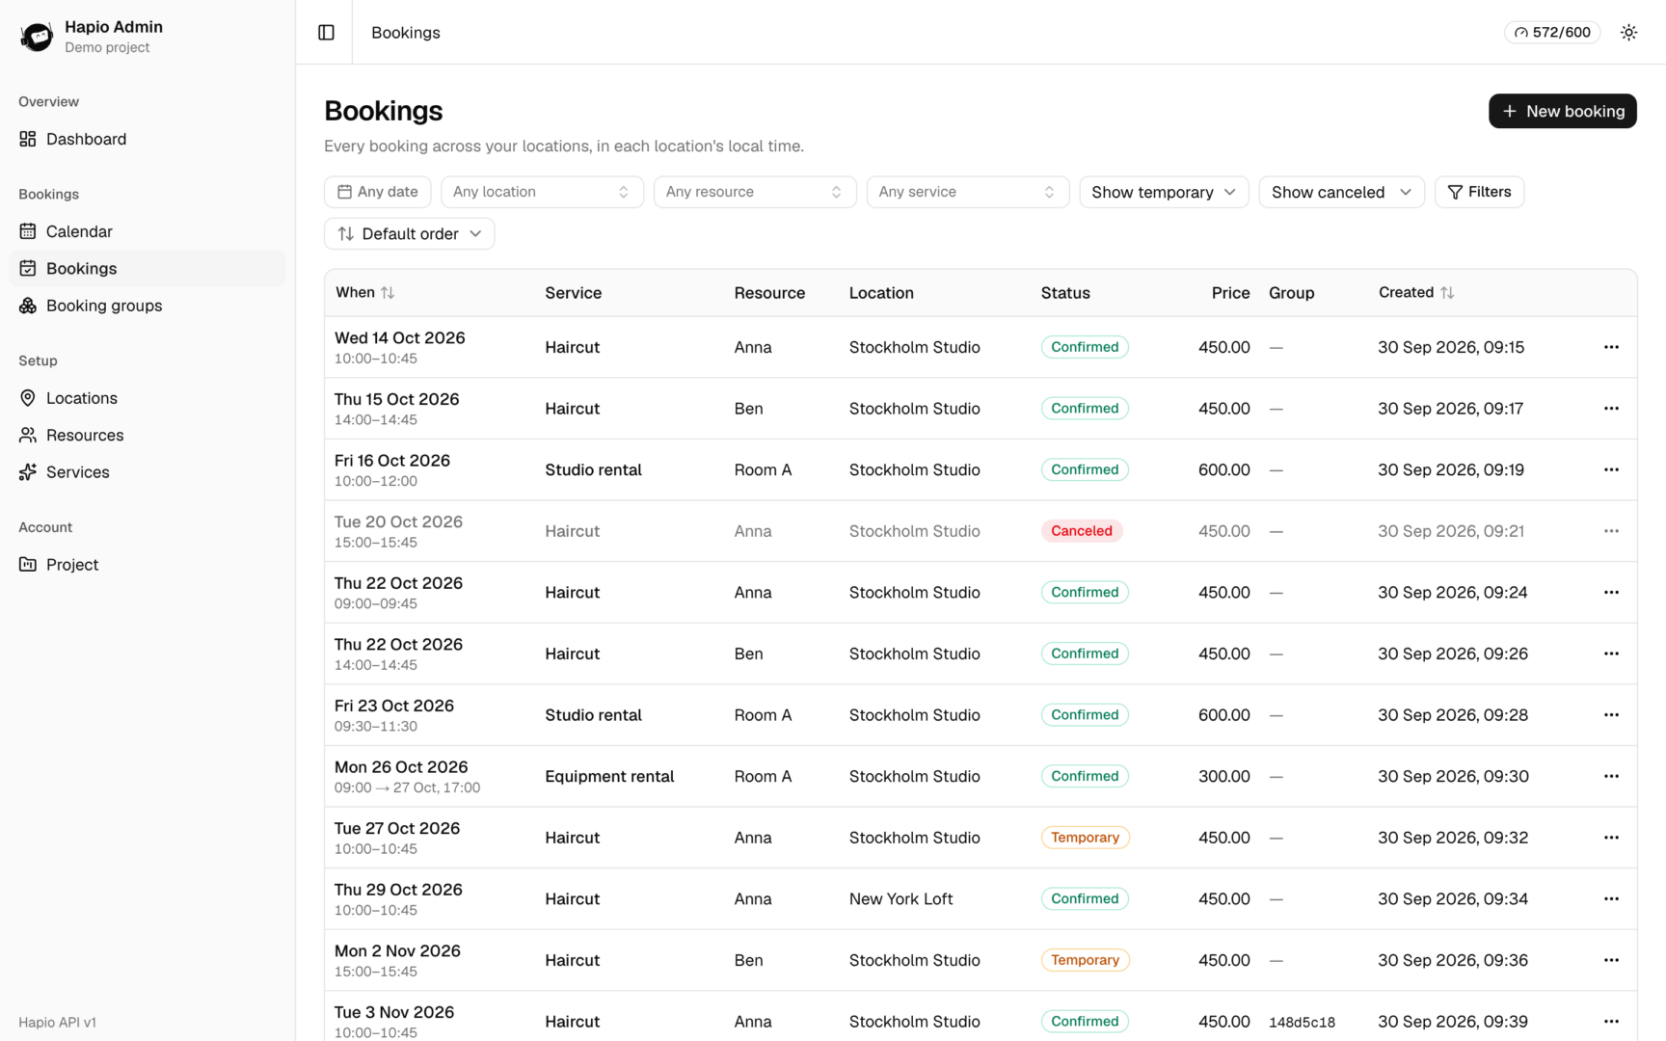Viewport: 1666px width, 1041px height.
Task: Change the Default order sorting
Action: pyautogui.click(x=410, y=234)
